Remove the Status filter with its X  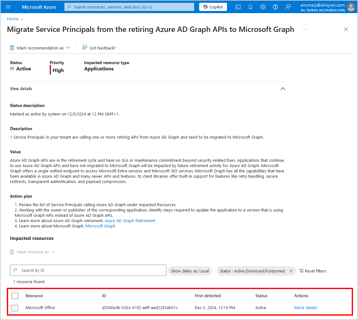[x=291, y=271]
